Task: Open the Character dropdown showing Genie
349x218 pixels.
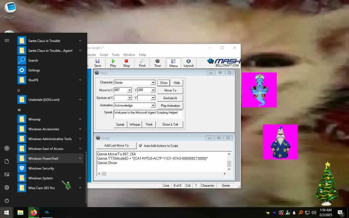Action: (153, 83)
